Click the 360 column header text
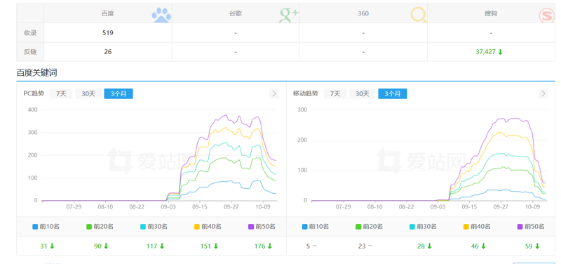The image size is (561, 264). point(363,14)
